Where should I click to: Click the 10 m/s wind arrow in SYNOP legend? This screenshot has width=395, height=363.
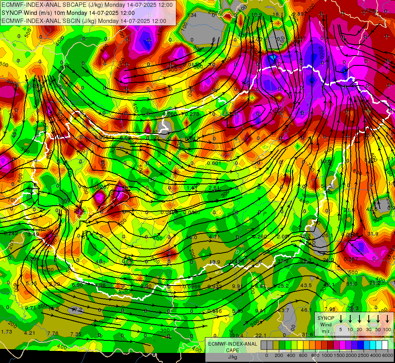(350, 319)
